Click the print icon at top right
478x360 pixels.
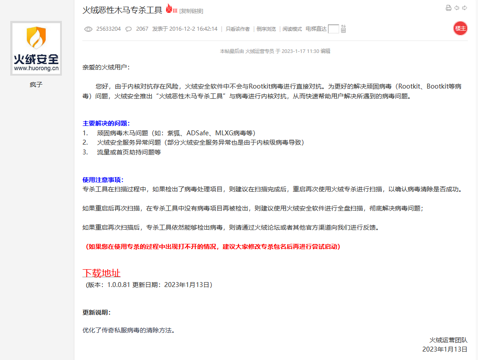click(449, 8)
